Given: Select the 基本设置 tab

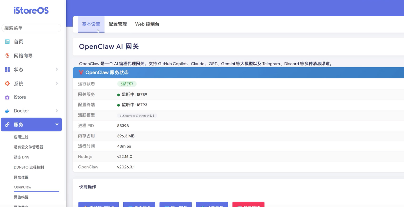Looking at the screenshot, I should click(91, 24).
